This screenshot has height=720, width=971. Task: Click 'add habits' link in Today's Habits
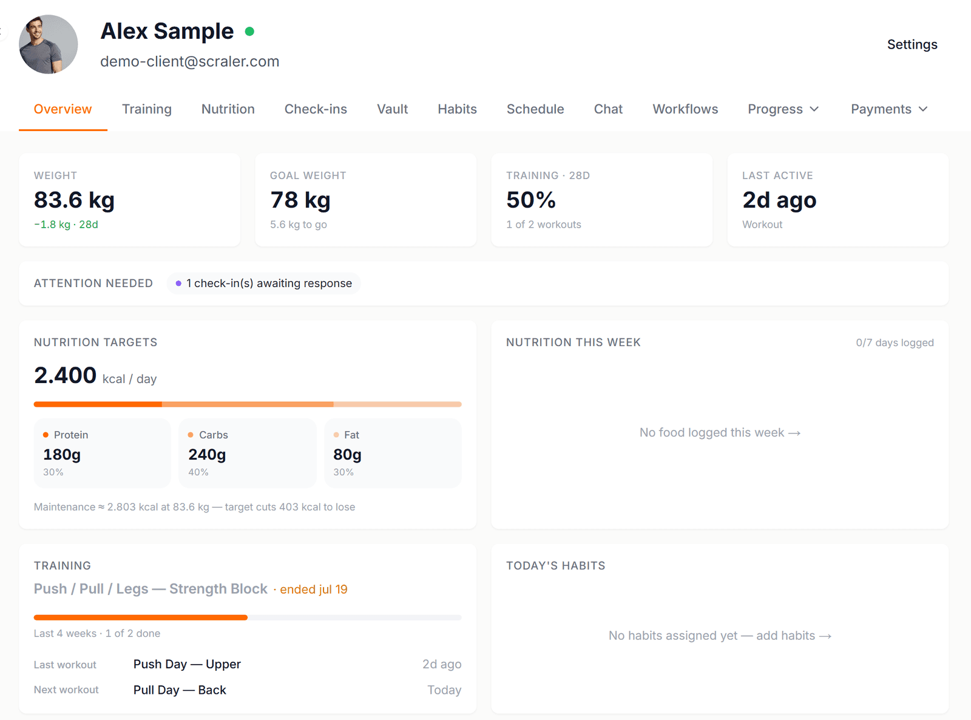pyautogui.click(x=793, y=636)
